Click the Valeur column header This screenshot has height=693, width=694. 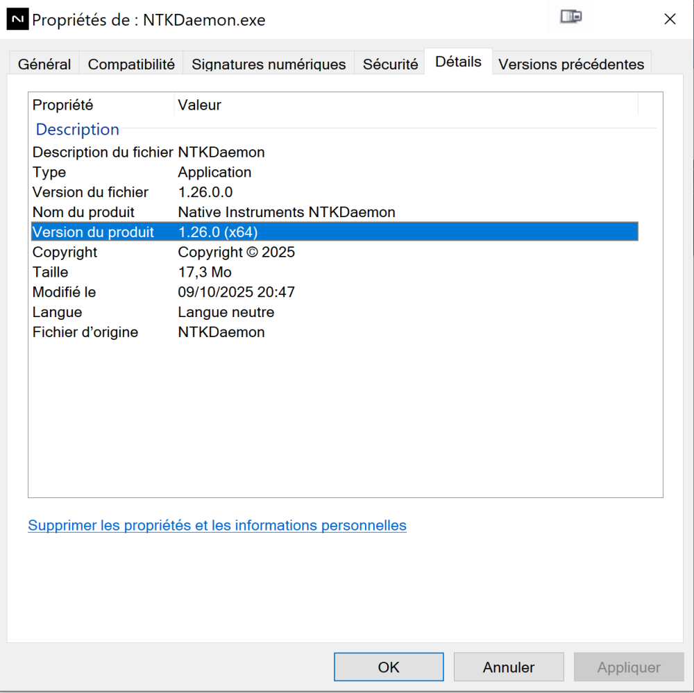pos(406,105)
